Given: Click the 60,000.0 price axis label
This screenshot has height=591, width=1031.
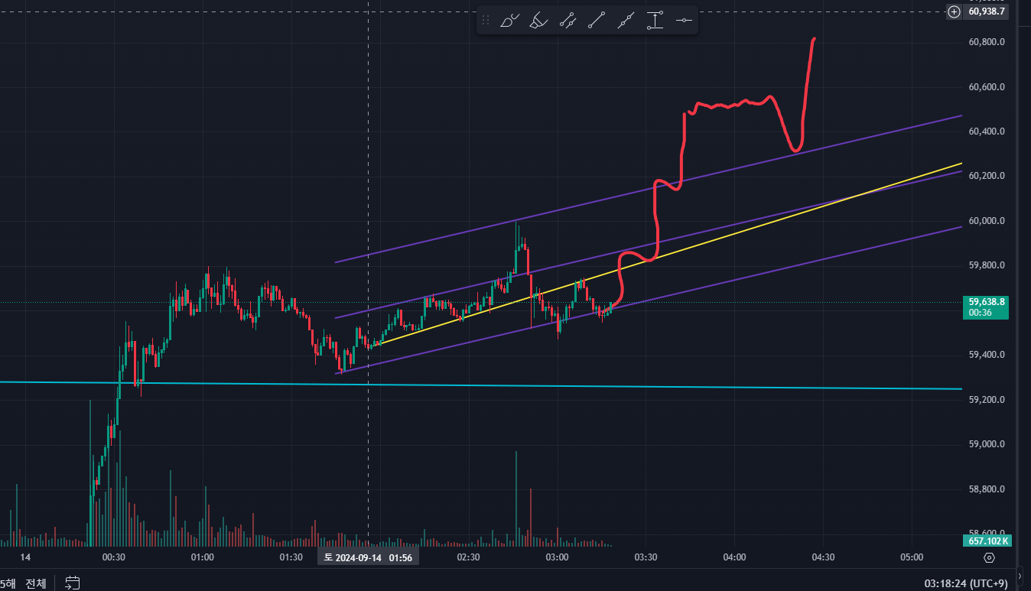Looking at the screenshot, I should 987,221.
